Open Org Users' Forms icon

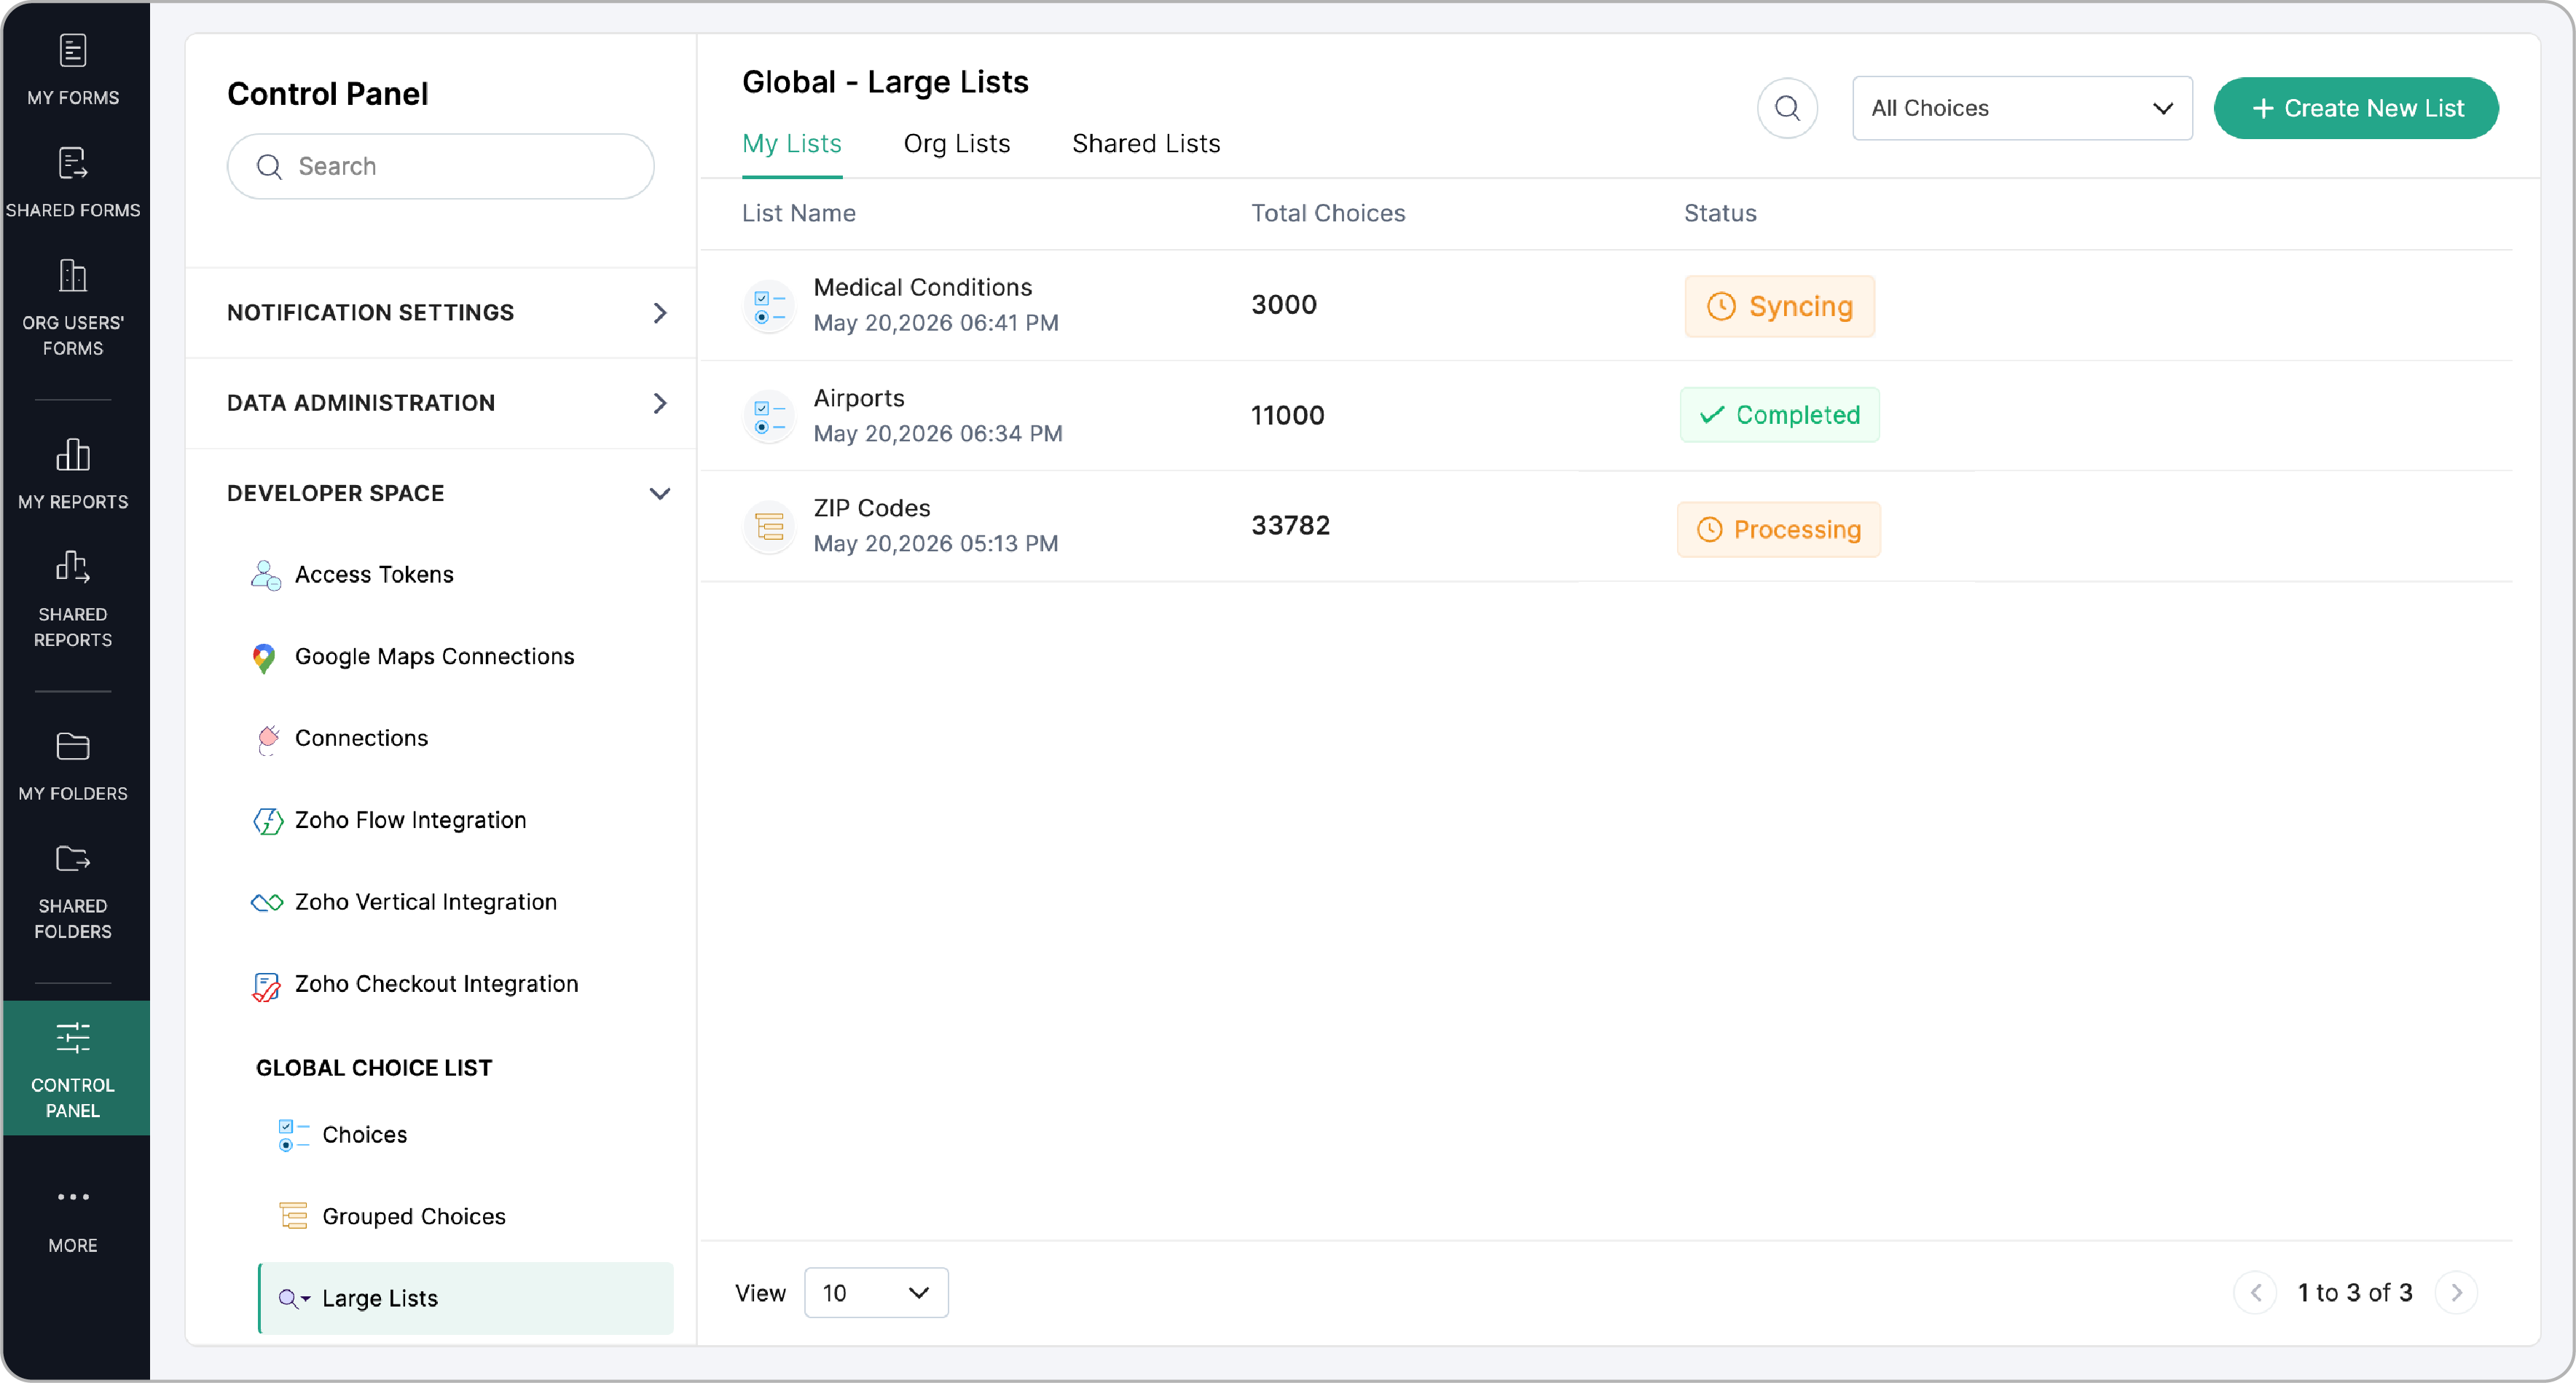(73, 276)
